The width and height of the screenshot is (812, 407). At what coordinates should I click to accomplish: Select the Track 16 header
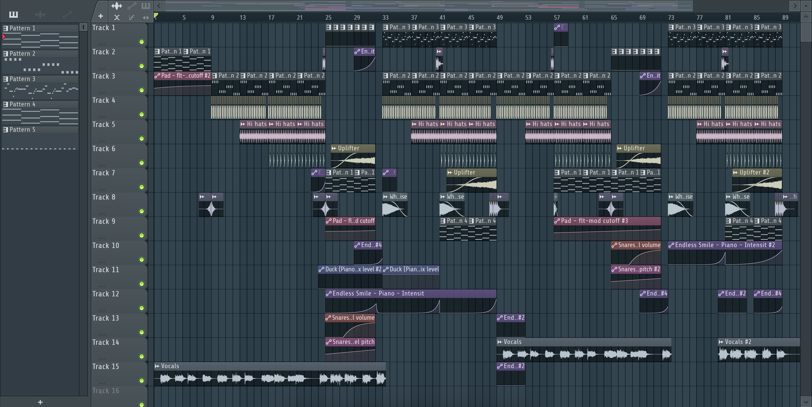point(119,397)
